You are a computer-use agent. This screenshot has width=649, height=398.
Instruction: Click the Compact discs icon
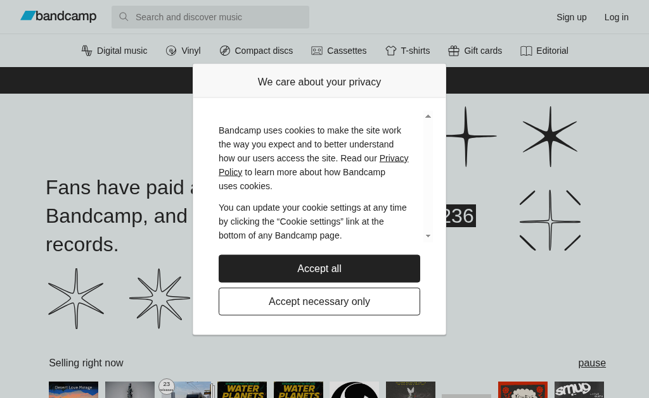pyautogui.click(x=225, y=51)
